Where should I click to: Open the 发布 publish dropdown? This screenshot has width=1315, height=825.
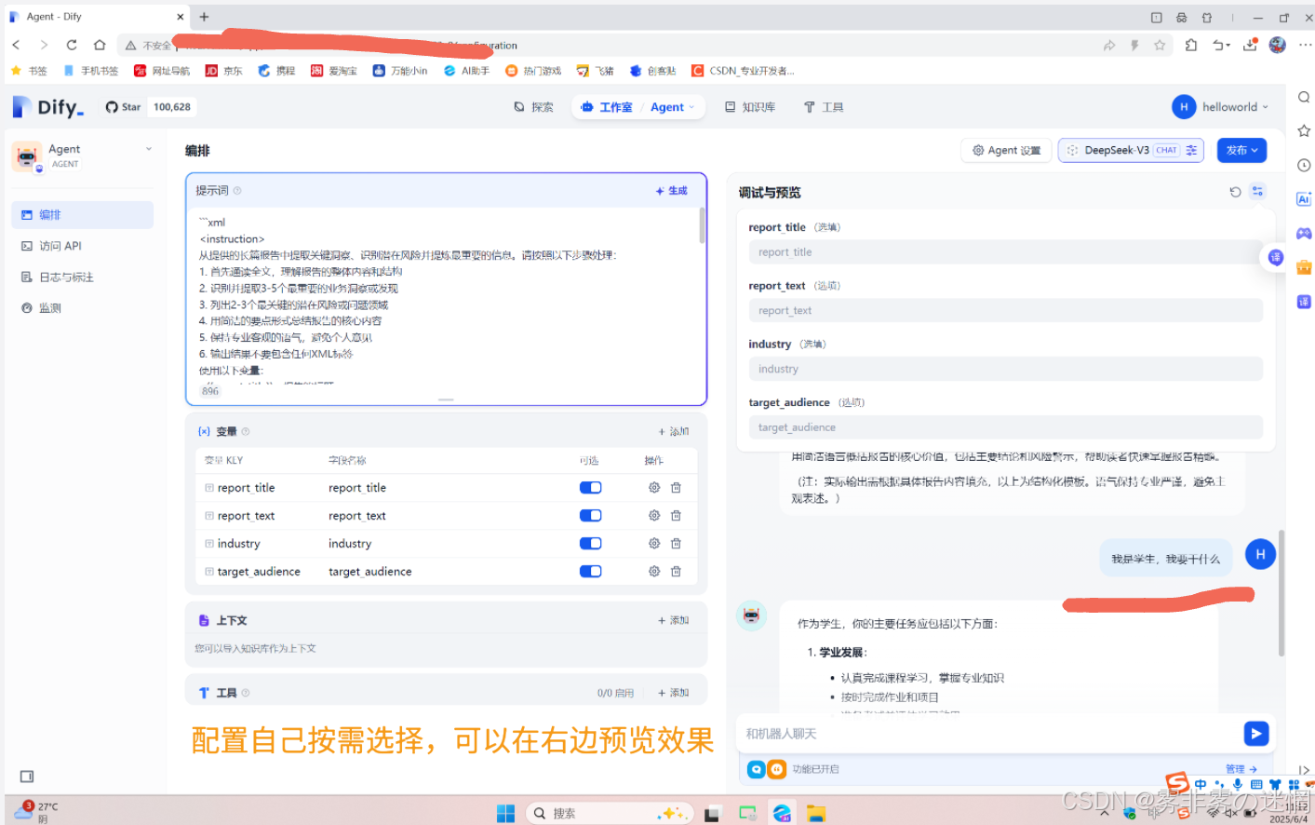pyautogui.click(x=1241, y=150)
